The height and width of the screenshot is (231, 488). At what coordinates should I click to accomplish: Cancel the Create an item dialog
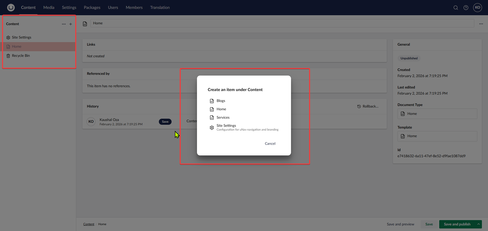click(x=270, y=144)
